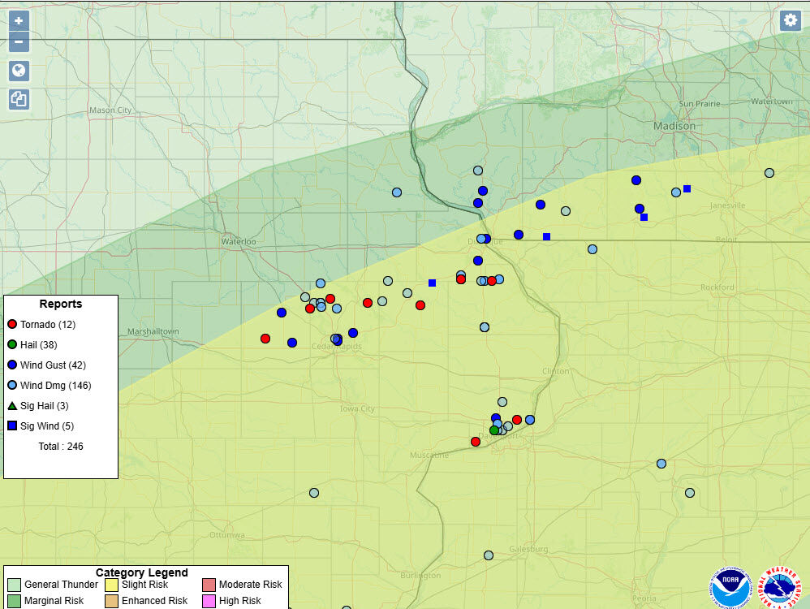This screenshot has width=810, height=609.
Task: Select Wind Dmg entry in Reports
Action: 12,386
